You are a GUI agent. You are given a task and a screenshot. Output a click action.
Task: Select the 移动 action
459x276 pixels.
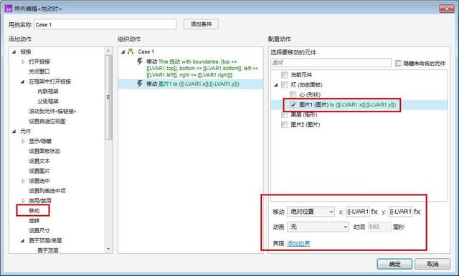point(34,211)
